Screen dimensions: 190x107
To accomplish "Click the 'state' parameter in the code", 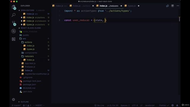I will [99, 20].
